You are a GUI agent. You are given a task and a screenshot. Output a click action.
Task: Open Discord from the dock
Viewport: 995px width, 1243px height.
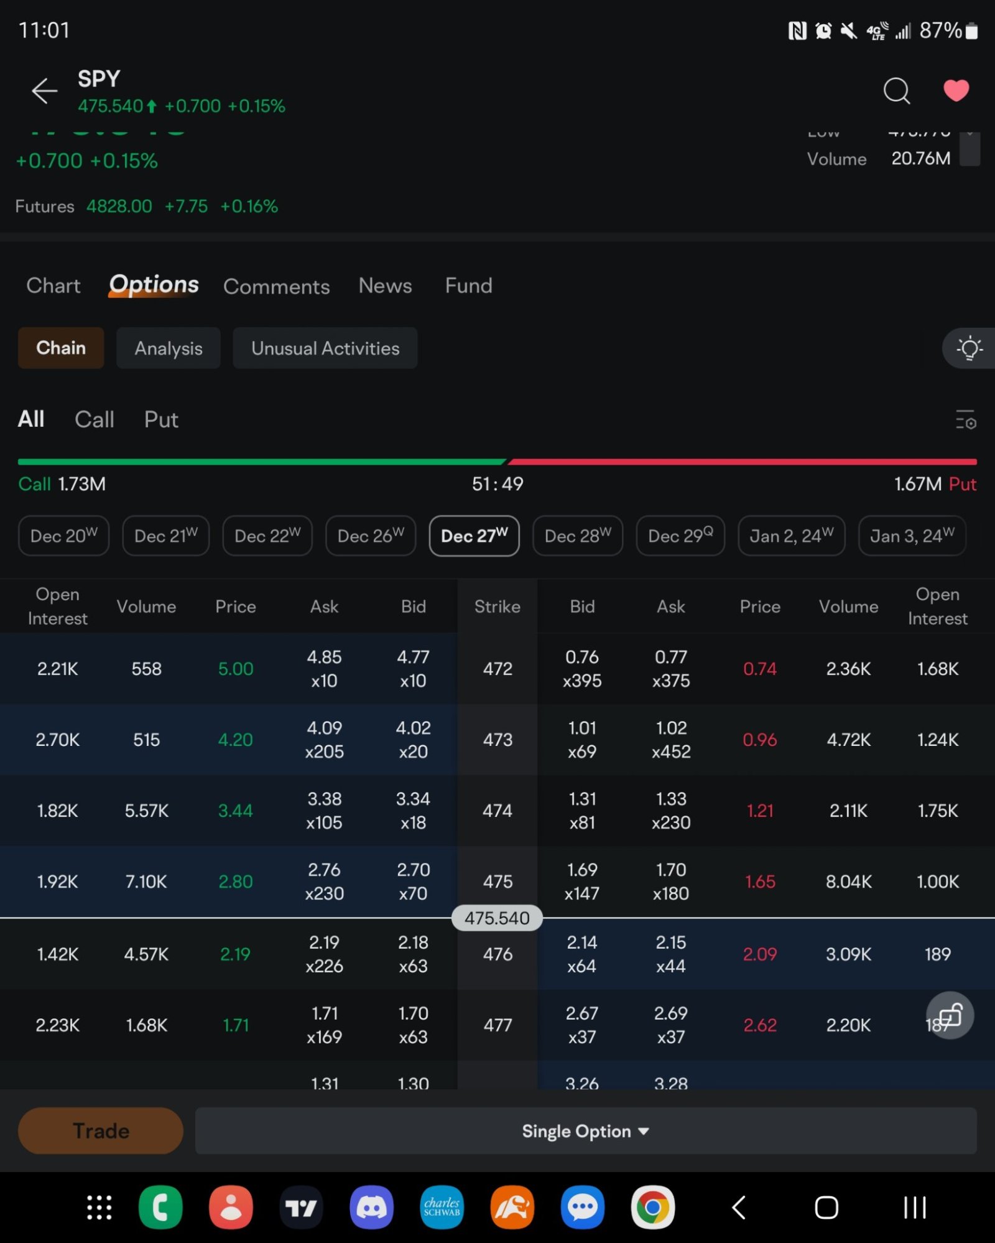point(371,1208)
